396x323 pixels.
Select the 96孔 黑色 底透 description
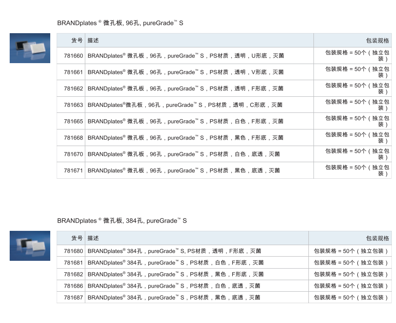coord(183,170)
